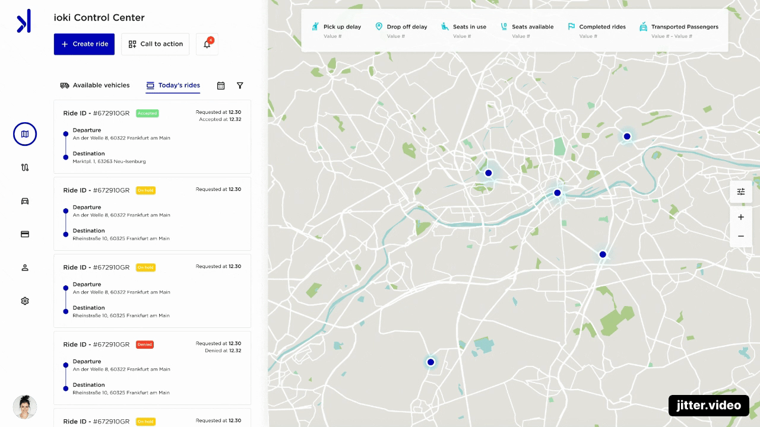The width and height of the screenshot is (760, 427).
Task: Click the Seats in use icon
Action: (x=445, y=27)
